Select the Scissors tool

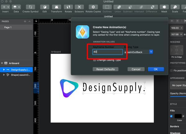point(79,7)
